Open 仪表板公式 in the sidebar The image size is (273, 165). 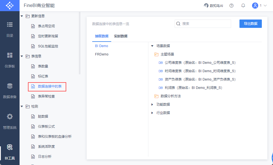point(46,127)
